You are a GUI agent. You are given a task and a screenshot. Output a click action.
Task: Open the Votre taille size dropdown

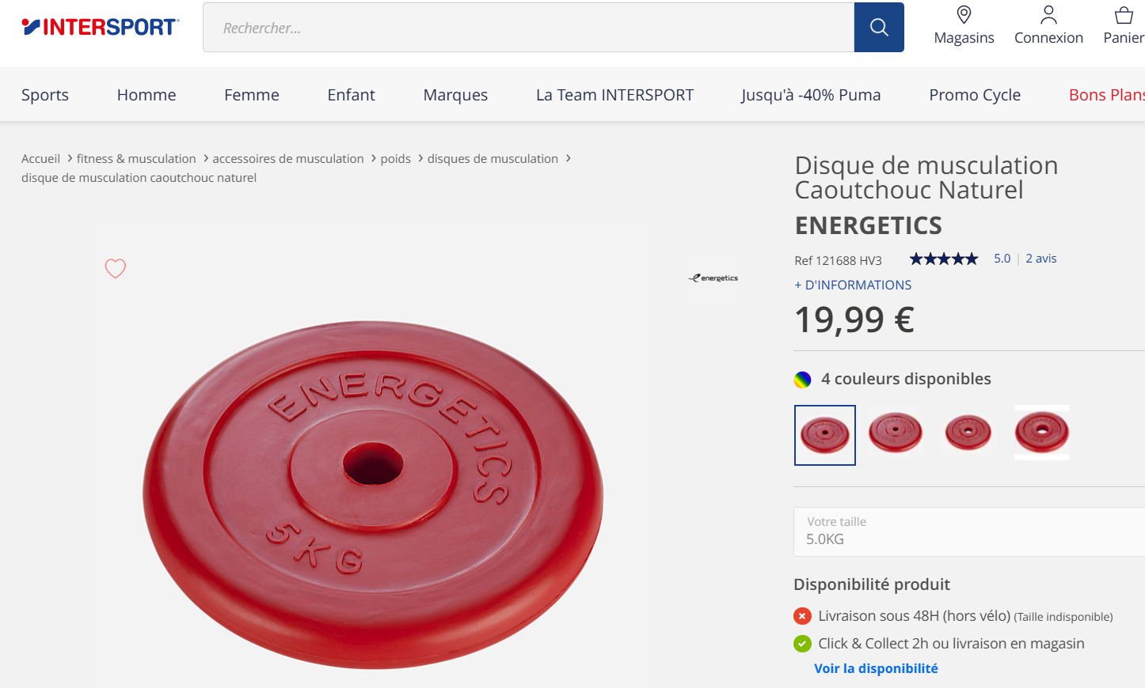(x=969, y=531)
